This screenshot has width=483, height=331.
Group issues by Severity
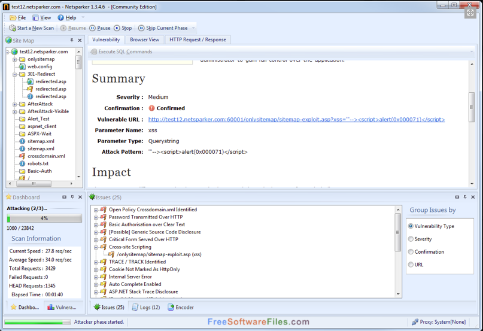[420, 239]
